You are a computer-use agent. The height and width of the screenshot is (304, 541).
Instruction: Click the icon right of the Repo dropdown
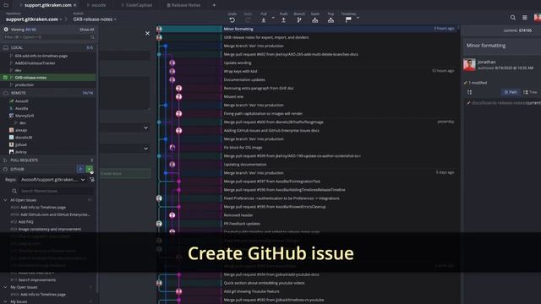(92, 180)
